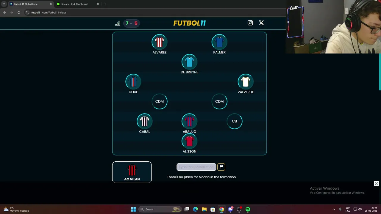Viewport: 381px width, 214px height.
Task: Open Task View on the taskbar
Action: [x=187, y=209]
